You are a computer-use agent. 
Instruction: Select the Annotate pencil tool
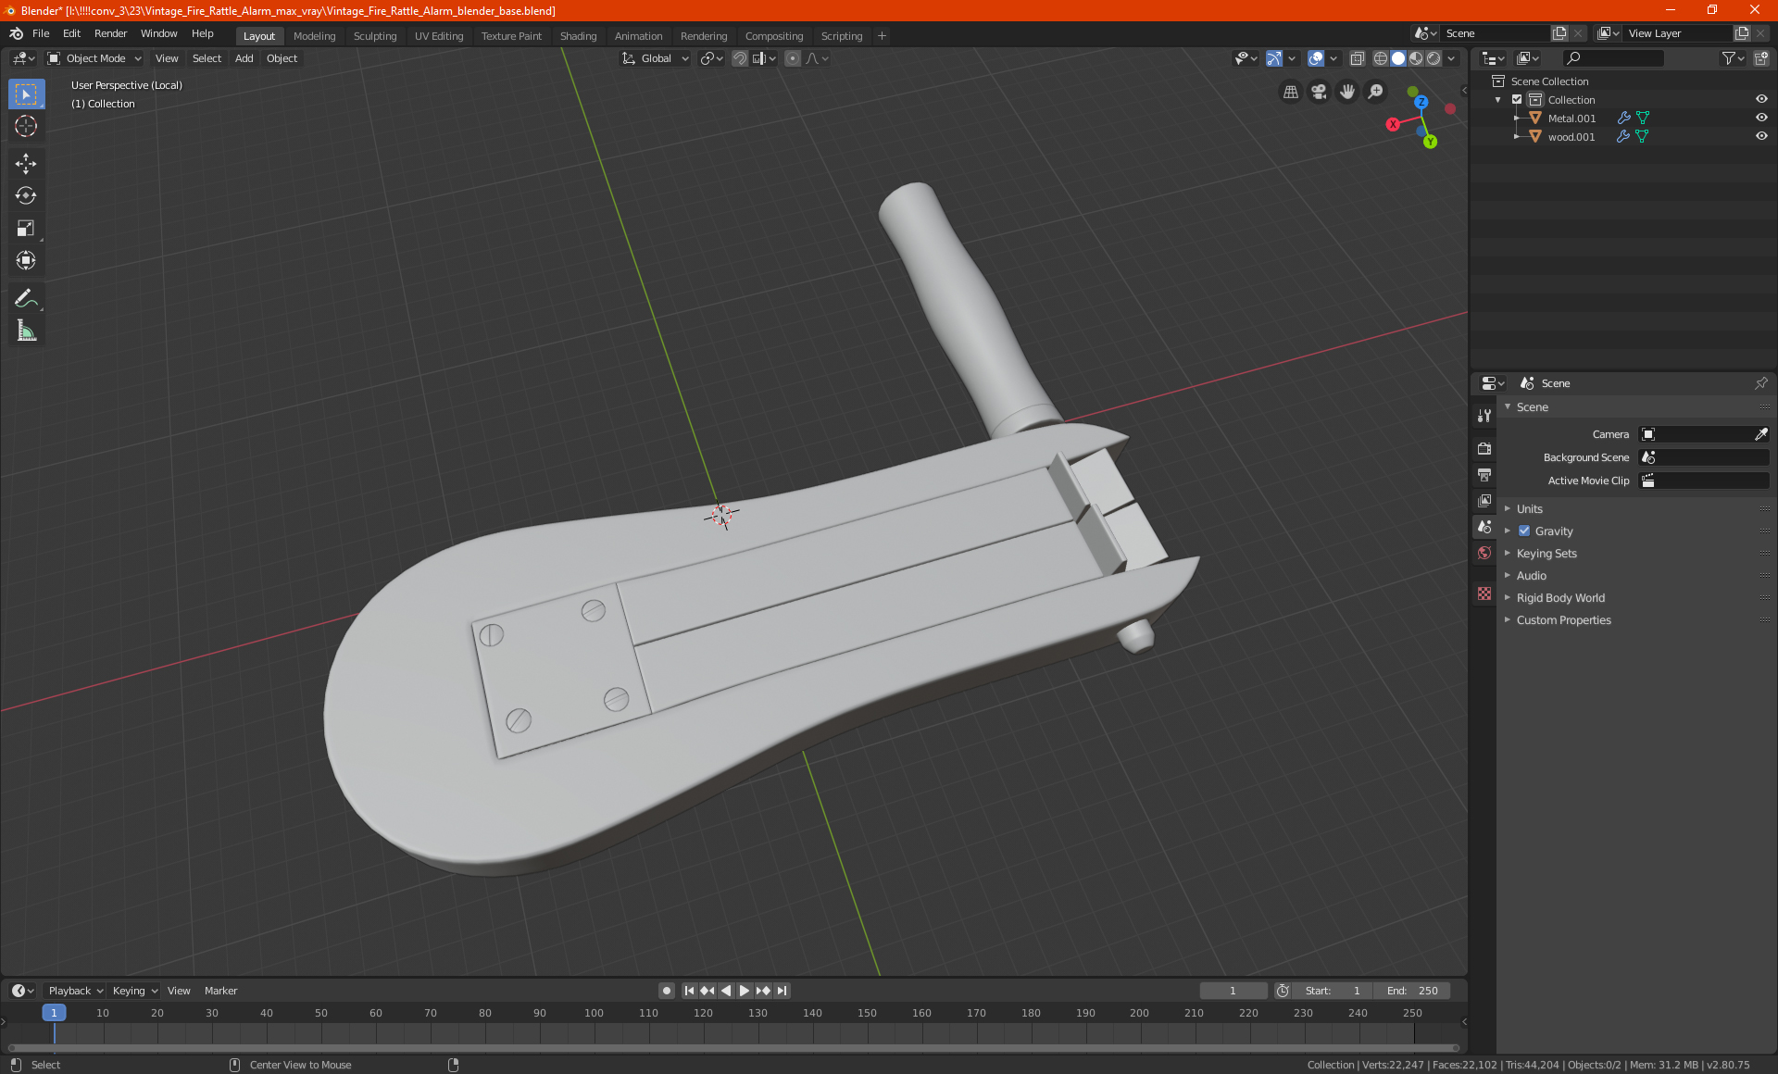(x=26, y=298)
